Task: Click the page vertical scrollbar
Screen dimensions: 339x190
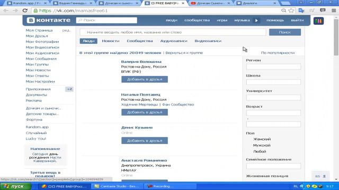Action: pyautogui.click(x=336, y=37)
